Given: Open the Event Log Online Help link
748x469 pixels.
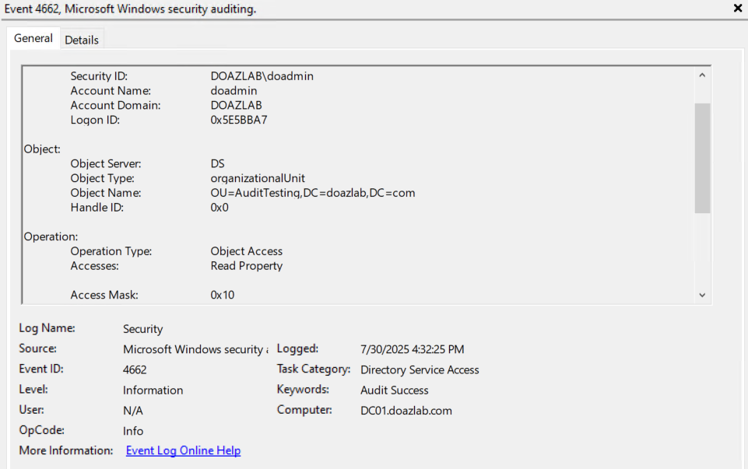Looking at the screenshot, I should pos(183,450).
